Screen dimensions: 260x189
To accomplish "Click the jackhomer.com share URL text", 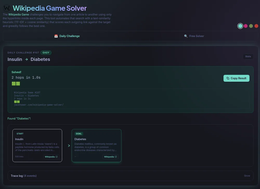I will pyautogui.click(x=39, y=105).
